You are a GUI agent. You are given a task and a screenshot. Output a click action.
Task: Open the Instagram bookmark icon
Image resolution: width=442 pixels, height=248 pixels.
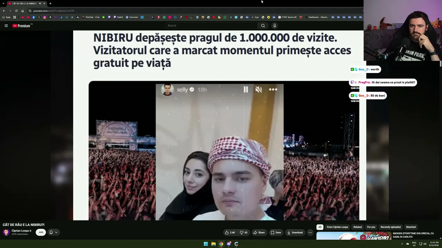tap(45, 17)
